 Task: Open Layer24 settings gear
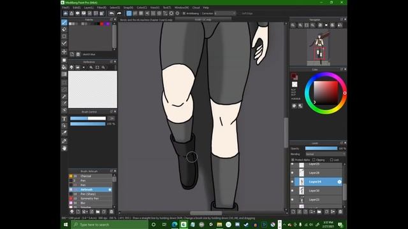339,182
